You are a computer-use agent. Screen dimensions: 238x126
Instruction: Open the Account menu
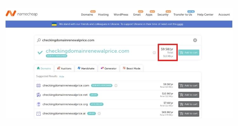[224, 14]
